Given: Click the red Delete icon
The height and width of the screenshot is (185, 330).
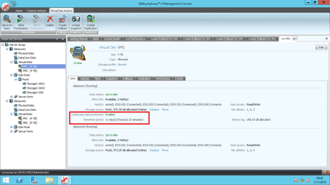Looking at the screenshot, I should tap(50, 22).
